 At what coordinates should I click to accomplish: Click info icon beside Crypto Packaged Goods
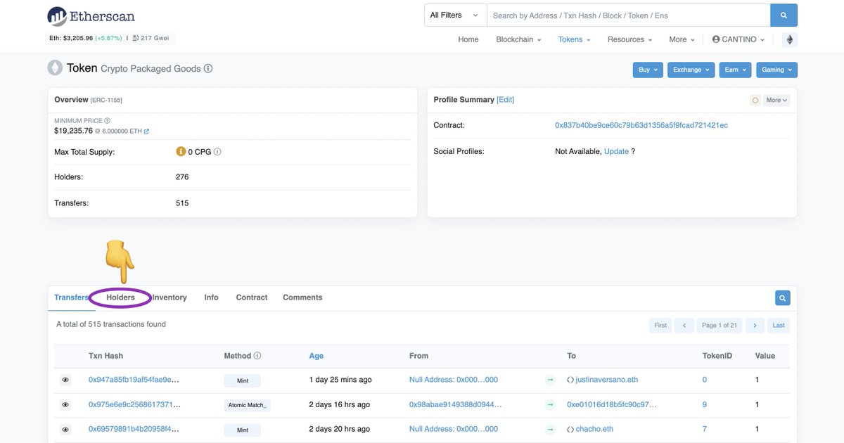coord(208,69)
